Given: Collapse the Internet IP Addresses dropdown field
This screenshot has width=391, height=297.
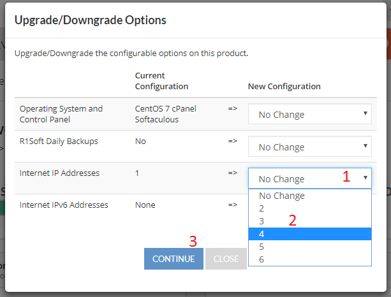Looking at the screenshot, I should 310,178.
